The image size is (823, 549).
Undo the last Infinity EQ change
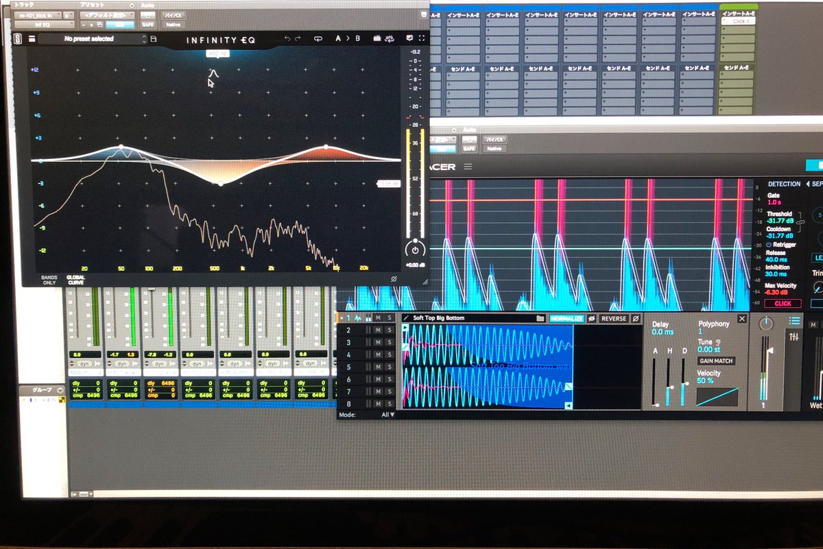coord(287,39)
